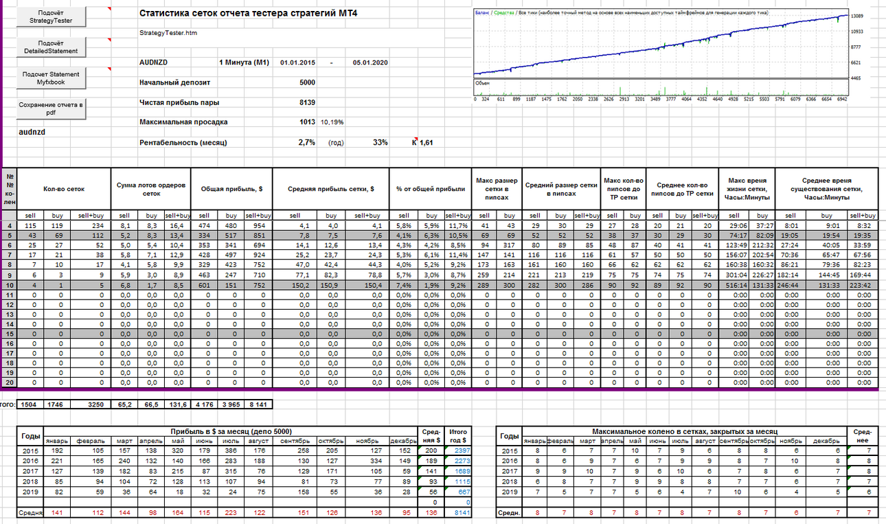Click the net profit value 8139
This screenshot has height=524, width=886.
coord(307,102)
